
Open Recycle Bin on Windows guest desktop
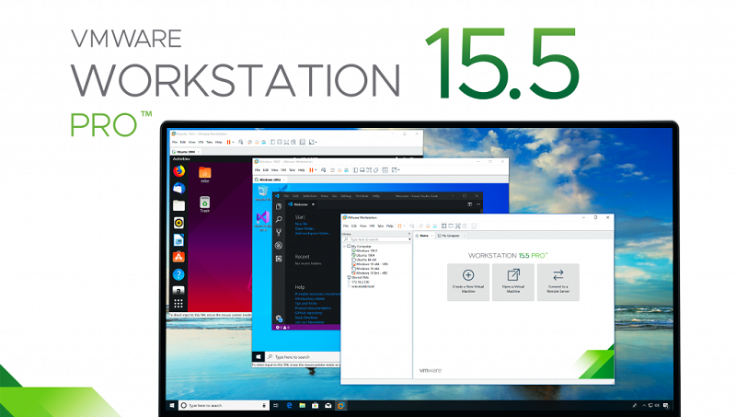[x=263, y=193]
